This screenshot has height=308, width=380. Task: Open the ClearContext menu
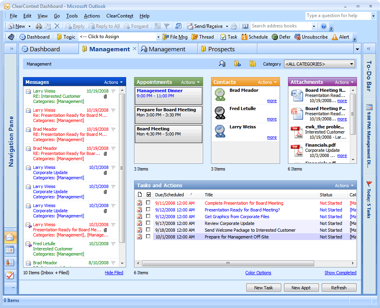[x=120, y=16]
